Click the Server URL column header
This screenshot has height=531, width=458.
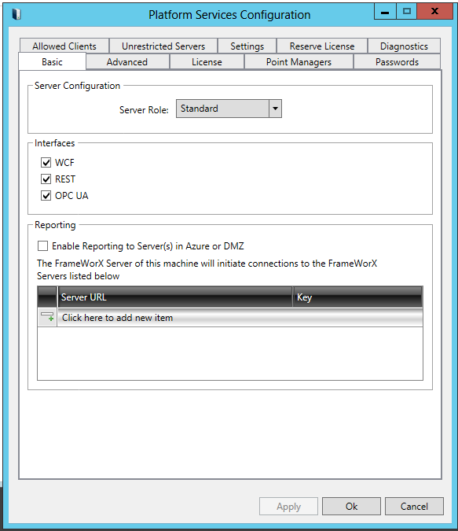pos(175,297)
